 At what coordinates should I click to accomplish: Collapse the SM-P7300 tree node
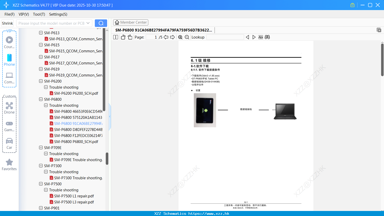pyautogui.click(x=41, y=166)
